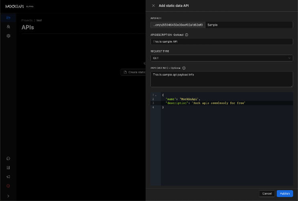Click the info icon beside API Description
Screen dimensions: 298x201
[x=187, y=35]
